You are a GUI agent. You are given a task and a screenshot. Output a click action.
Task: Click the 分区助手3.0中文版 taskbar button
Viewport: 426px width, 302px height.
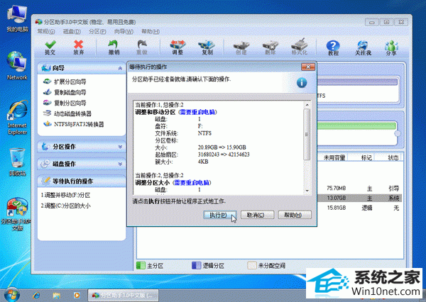pos(123,295)
